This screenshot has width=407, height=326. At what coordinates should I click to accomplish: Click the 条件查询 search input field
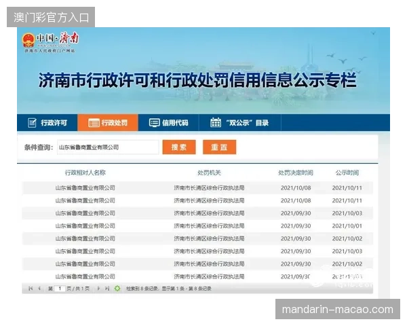[x=108, y=147]
